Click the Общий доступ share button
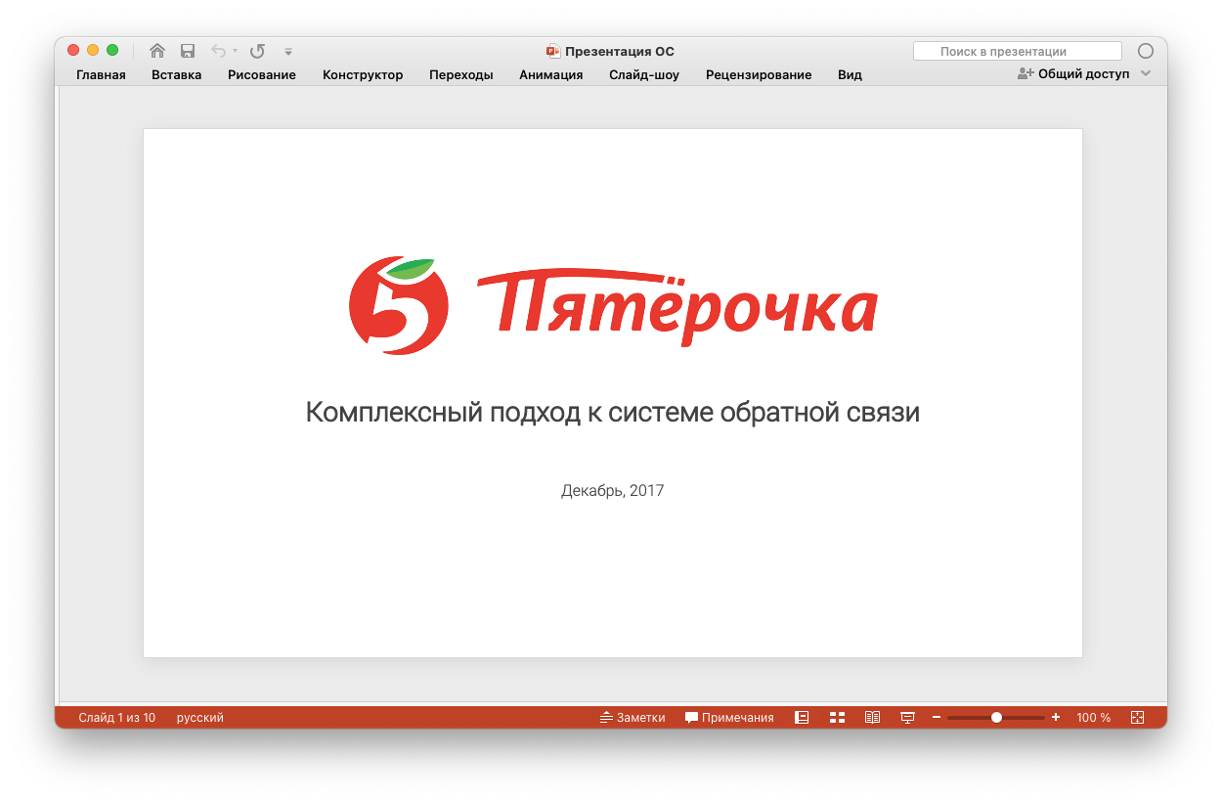This screenshot has height=801, width=1222. point(1073,73)
